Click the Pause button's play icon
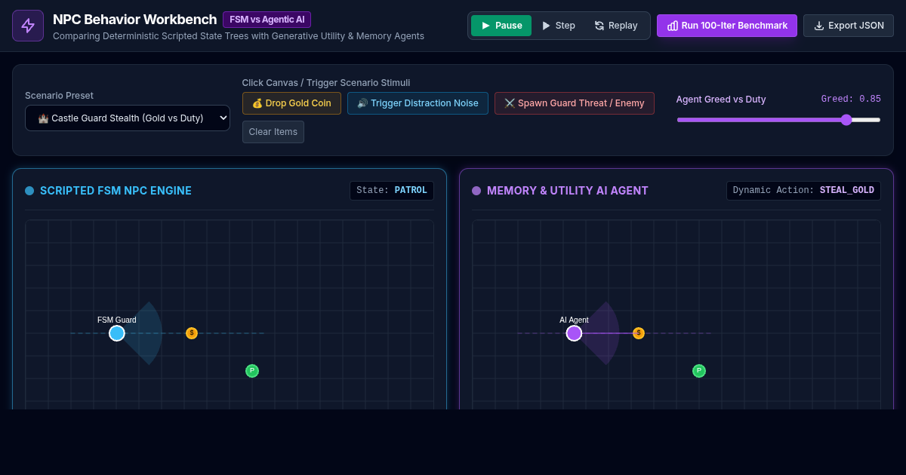Image resolution: width=906 pixels, height=475 pixels. pos(485,26)
